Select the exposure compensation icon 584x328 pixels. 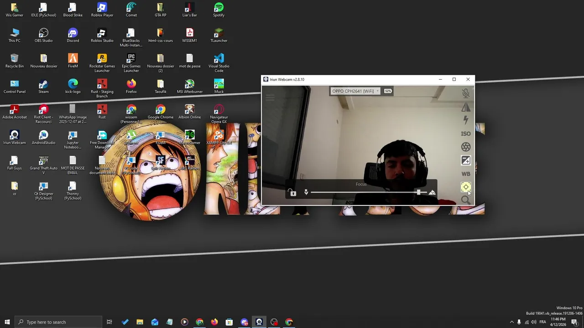[465, 160]
